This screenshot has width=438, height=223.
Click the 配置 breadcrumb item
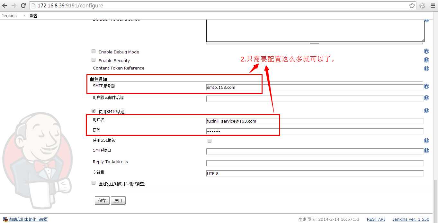pyautogui.click(x=33, y=16)
